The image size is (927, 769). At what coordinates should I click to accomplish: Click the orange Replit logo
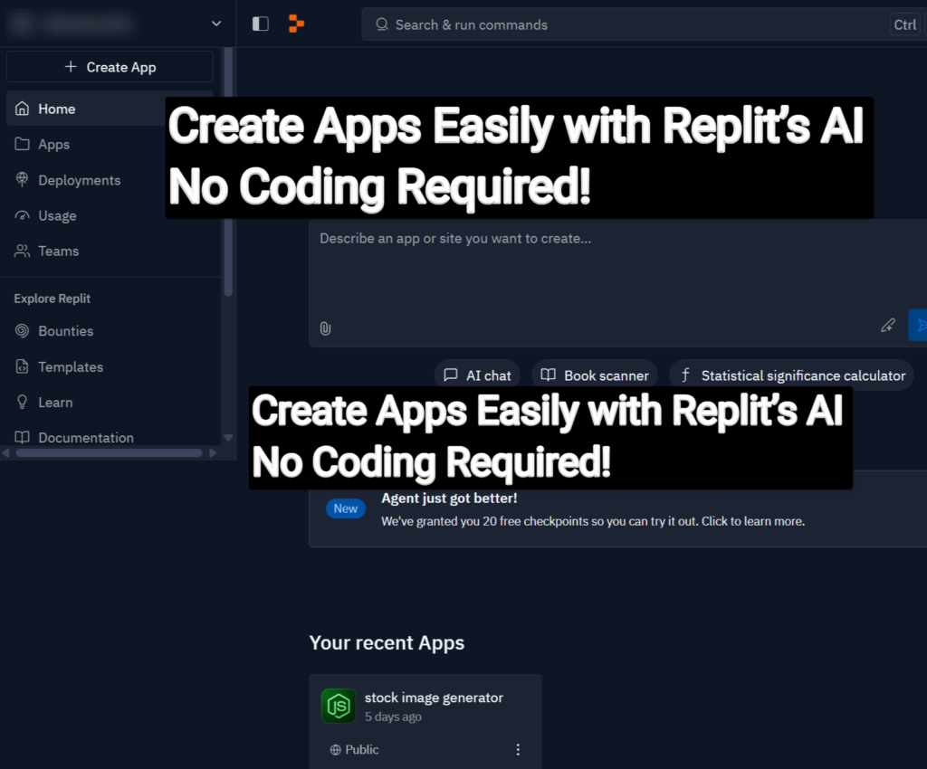click(x=296, y=24)
